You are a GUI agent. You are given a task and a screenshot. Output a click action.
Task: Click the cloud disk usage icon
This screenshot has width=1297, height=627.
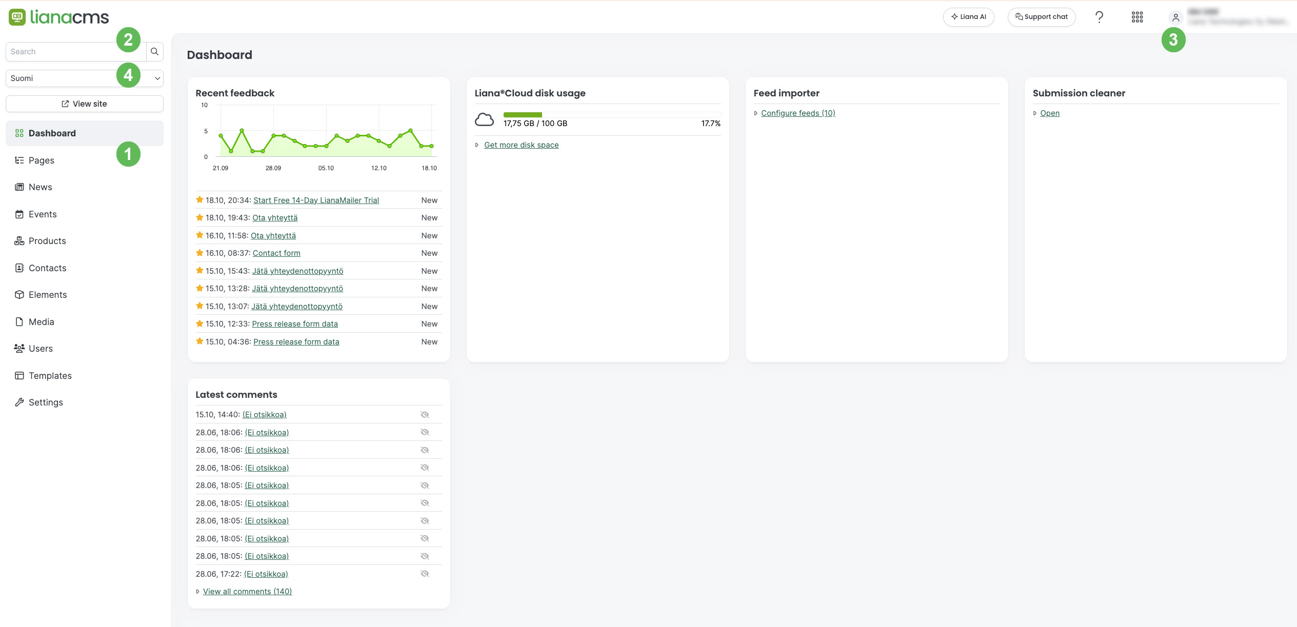484,119
